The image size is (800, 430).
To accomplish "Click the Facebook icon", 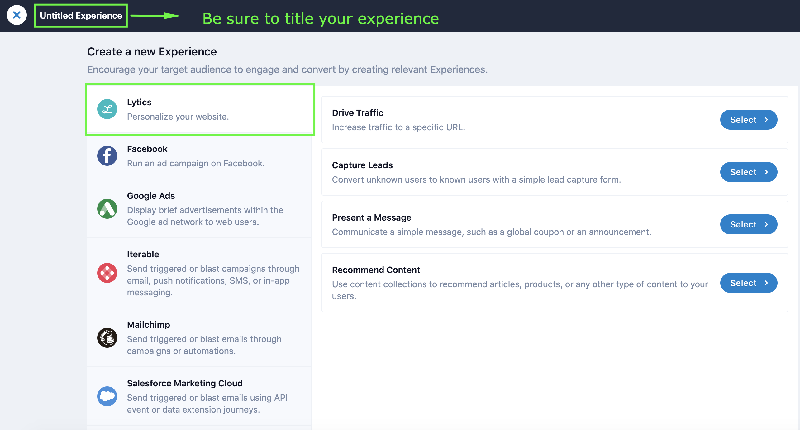I will [x=107, y=155].
